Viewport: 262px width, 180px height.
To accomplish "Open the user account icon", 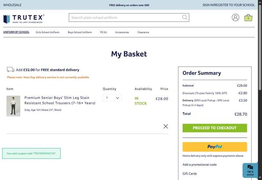I will click(x=235, y=17).
